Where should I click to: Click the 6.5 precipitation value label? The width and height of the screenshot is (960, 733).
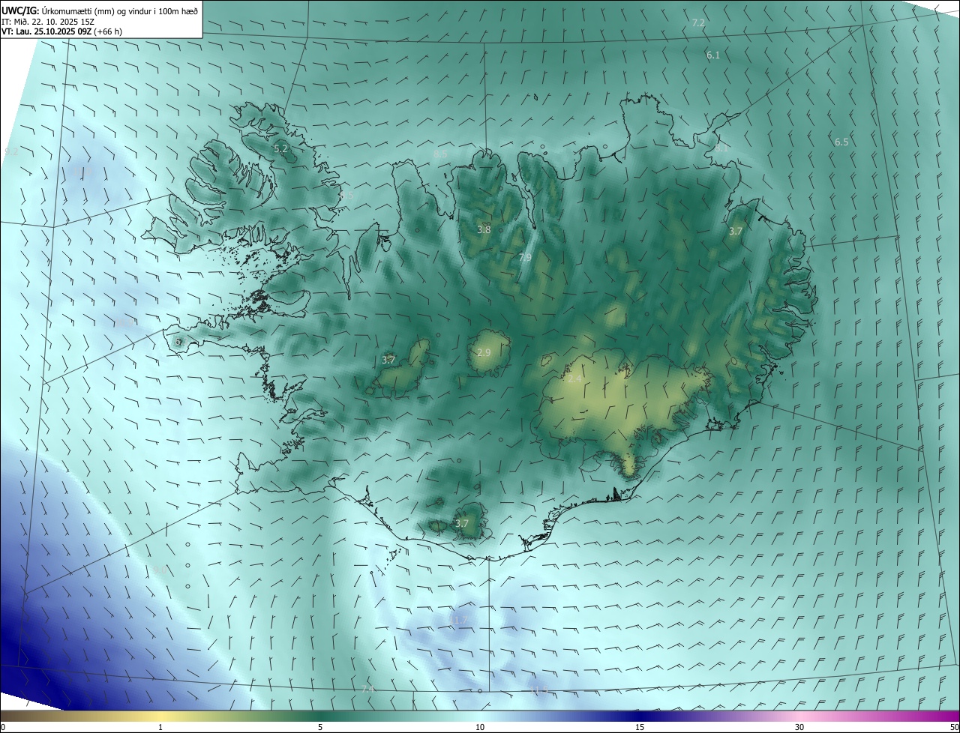[841, 142]
